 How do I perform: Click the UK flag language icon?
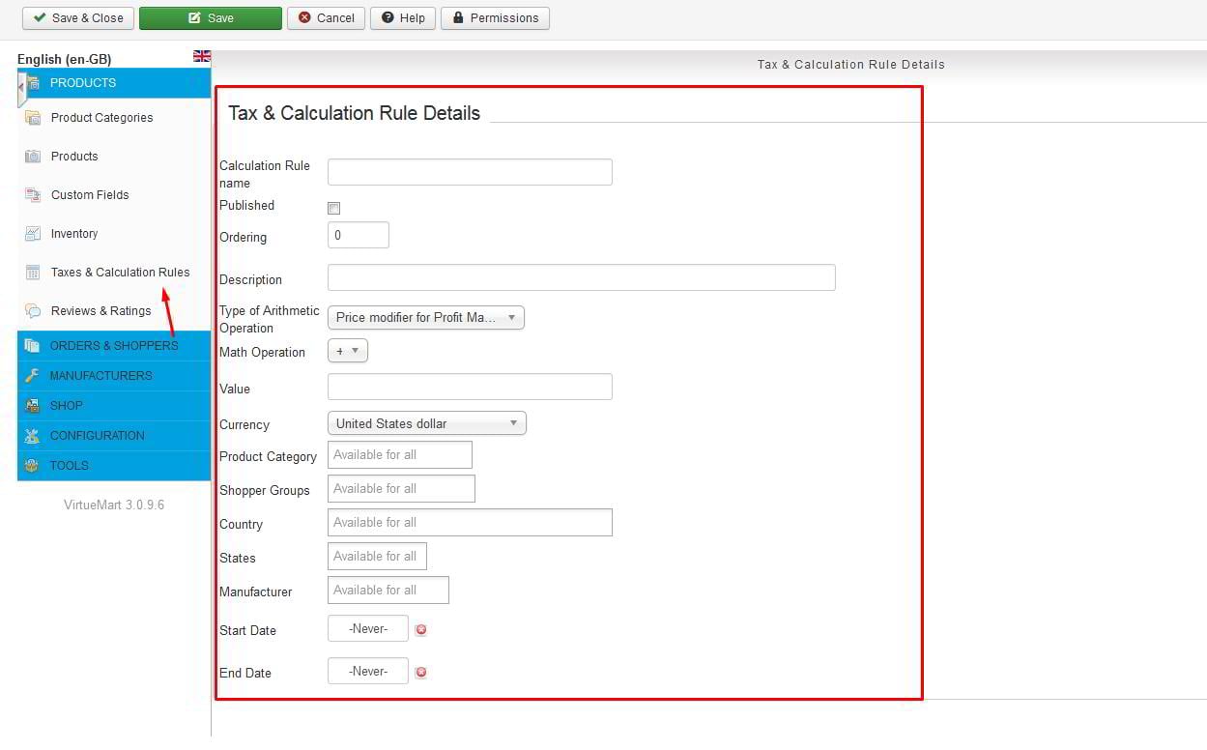(x=201, y=57)
